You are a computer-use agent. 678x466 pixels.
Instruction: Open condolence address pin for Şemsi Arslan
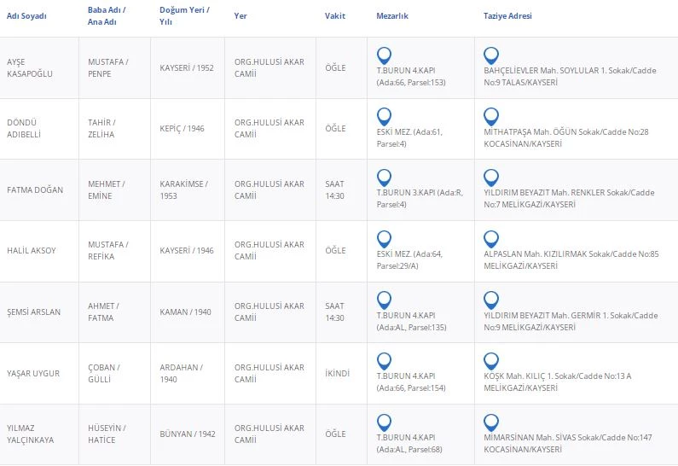(x=490, y=300)
